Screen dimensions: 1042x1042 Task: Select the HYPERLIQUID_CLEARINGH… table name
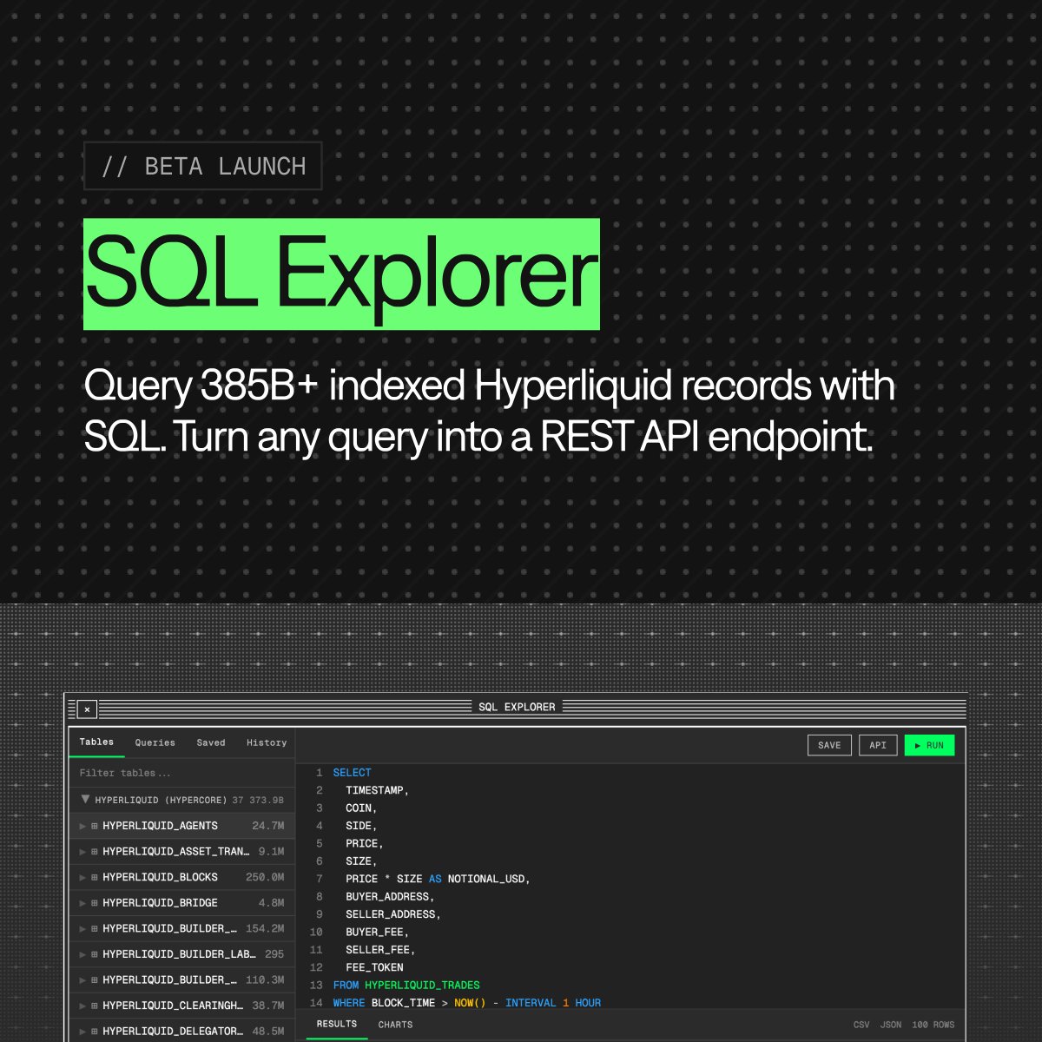tap(173, 1006)
